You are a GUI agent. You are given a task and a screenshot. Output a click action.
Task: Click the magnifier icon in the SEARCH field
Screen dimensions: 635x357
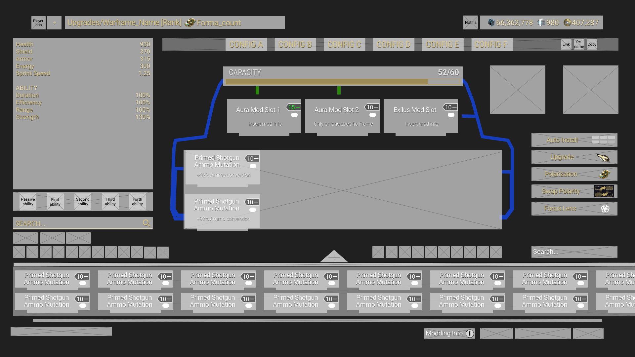click(x=146, y=223)
